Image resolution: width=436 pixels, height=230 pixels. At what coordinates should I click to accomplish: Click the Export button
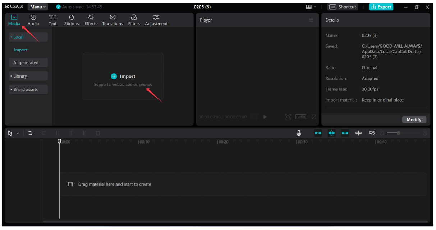381,7
